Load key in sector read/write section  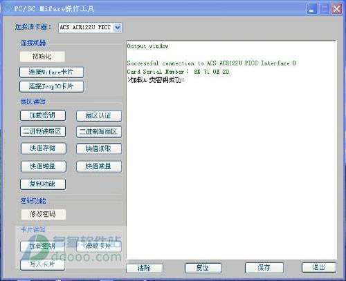43,115
